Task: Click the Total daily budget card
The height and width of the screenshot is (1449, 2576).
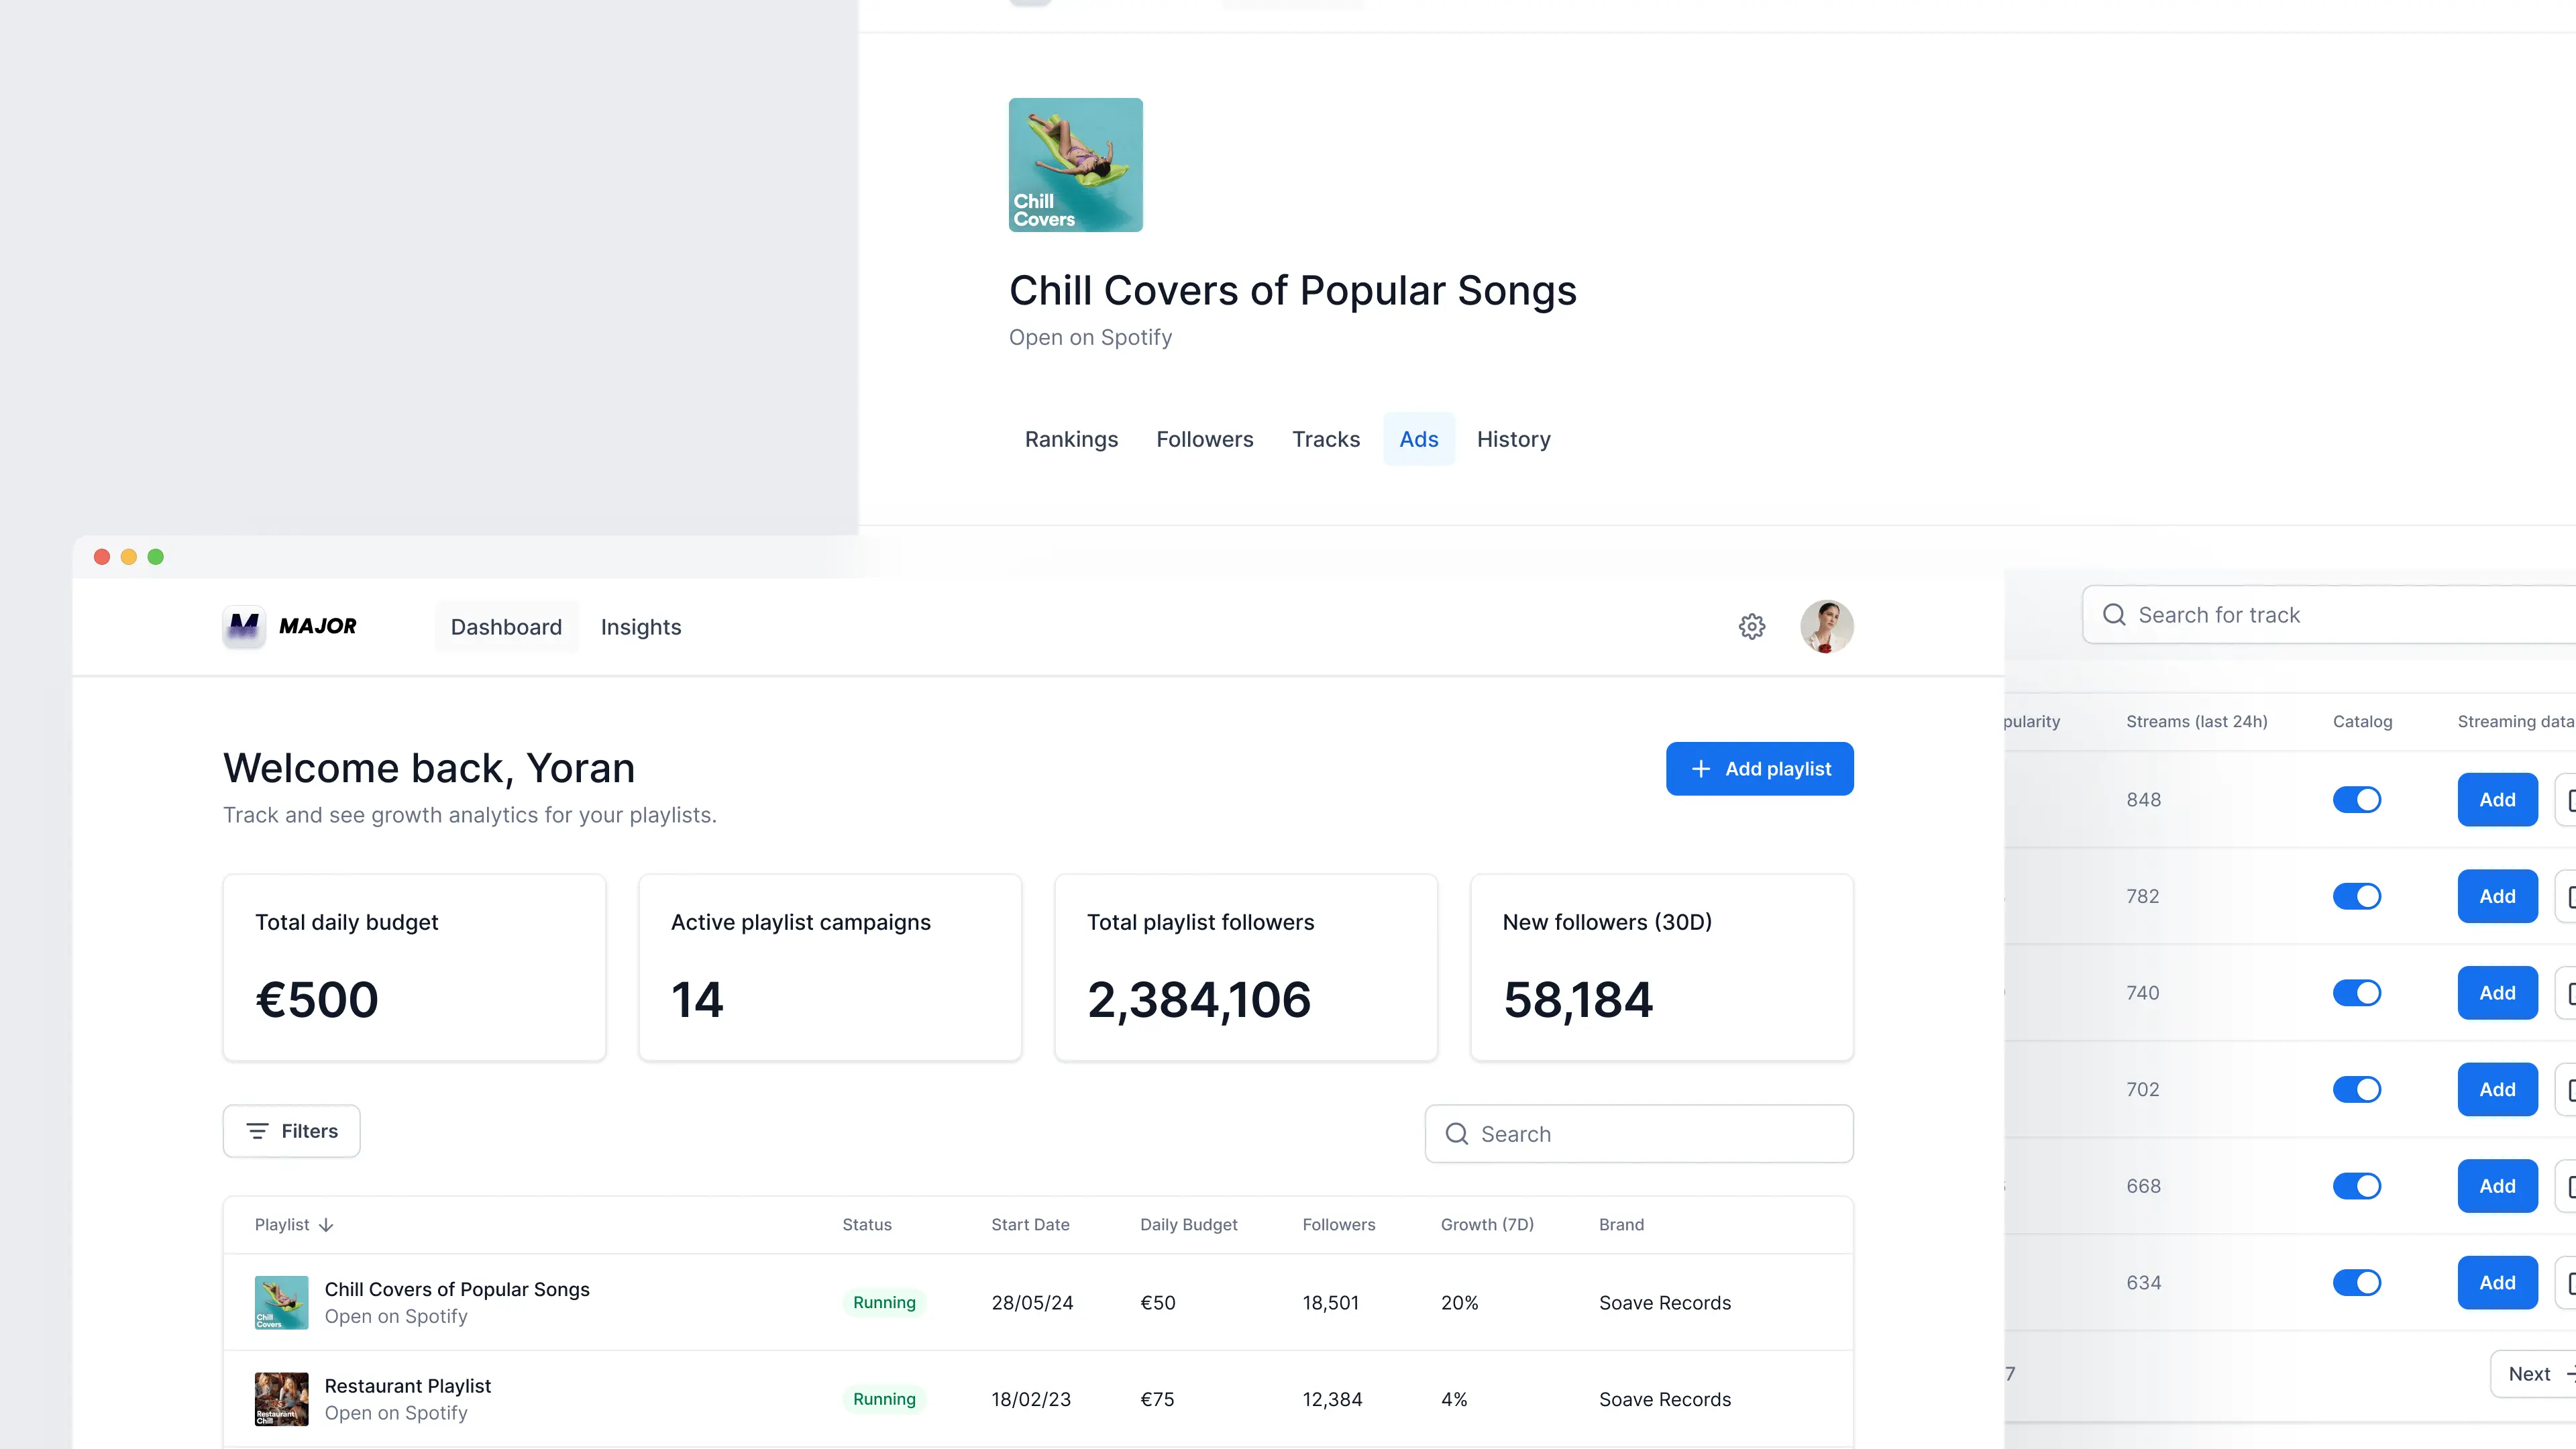Action: pyautogui.click(x=415, y=968)
